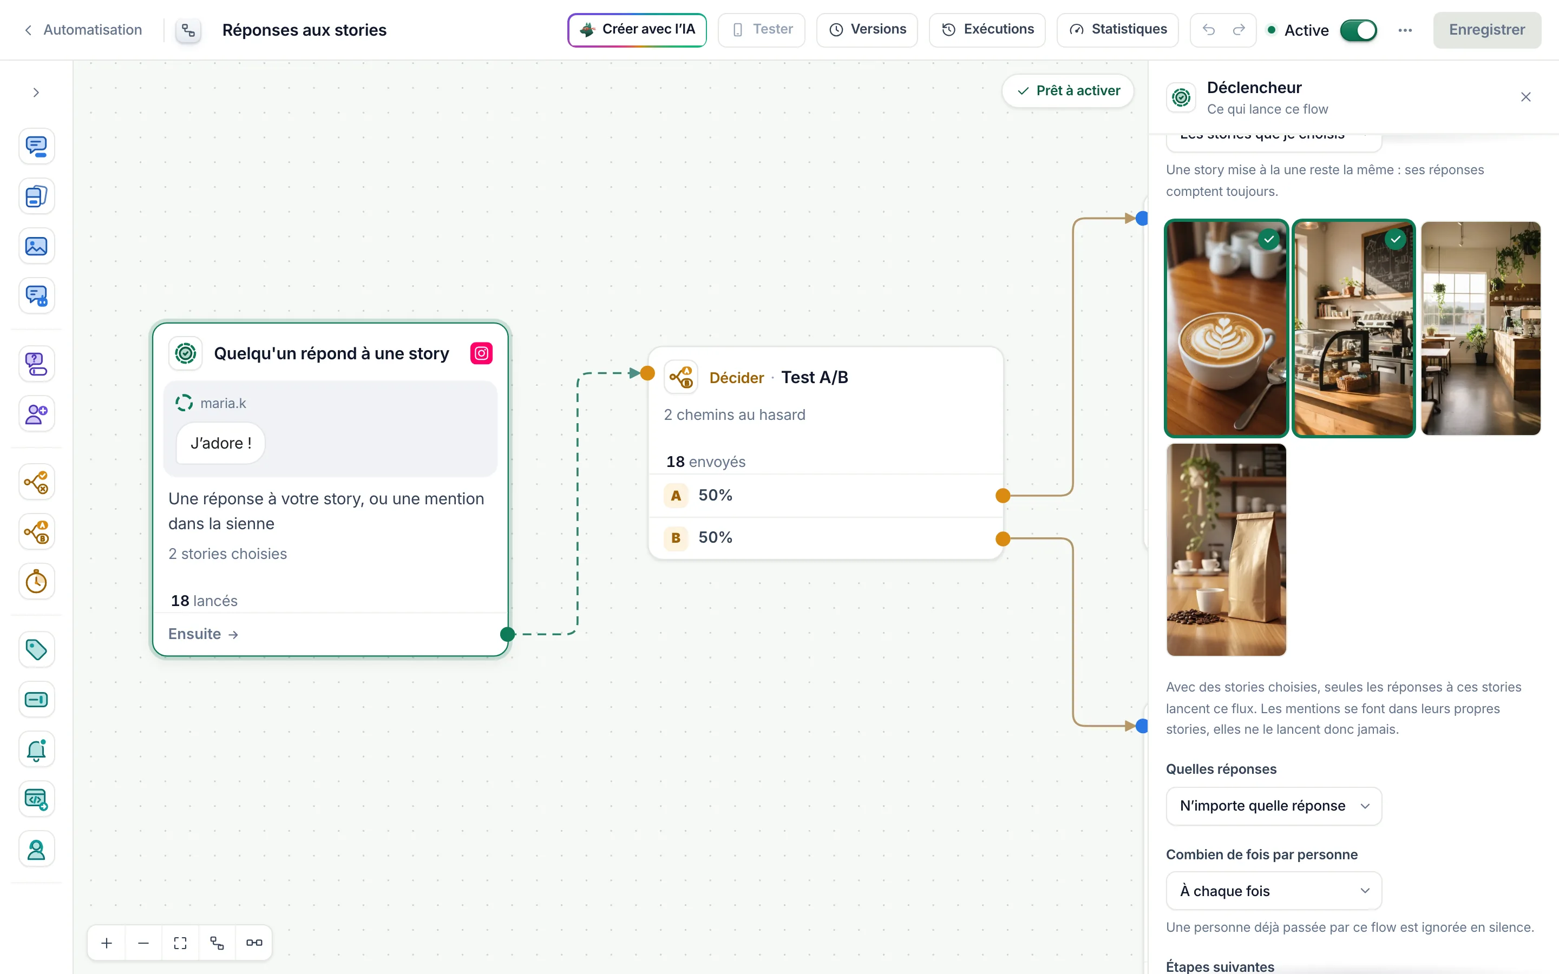Toggle the Active flow switch off
The height and width of the screenshot is (974, 1559).
point(1358,30)
